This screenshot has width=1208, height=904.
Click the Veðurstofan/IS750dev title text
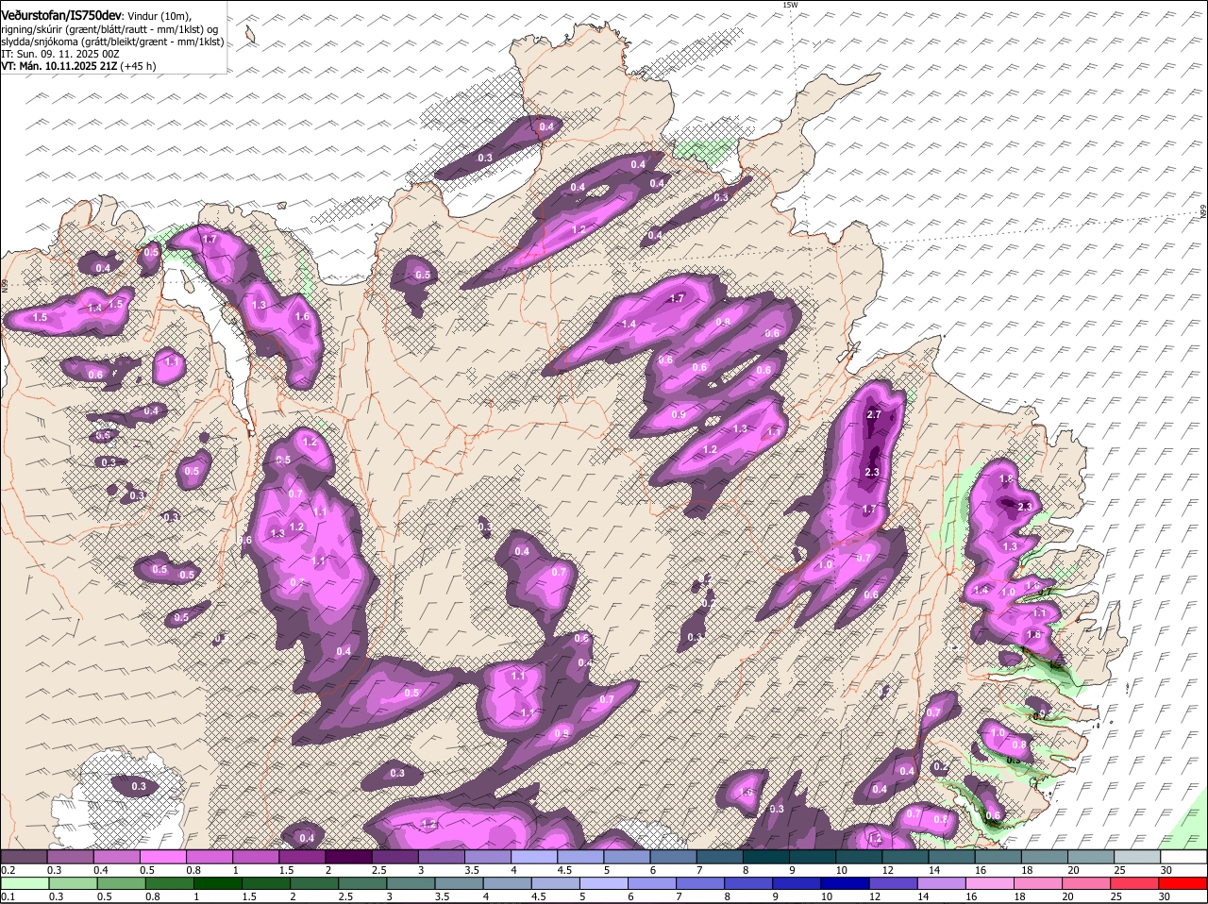(x=61, y=16)
